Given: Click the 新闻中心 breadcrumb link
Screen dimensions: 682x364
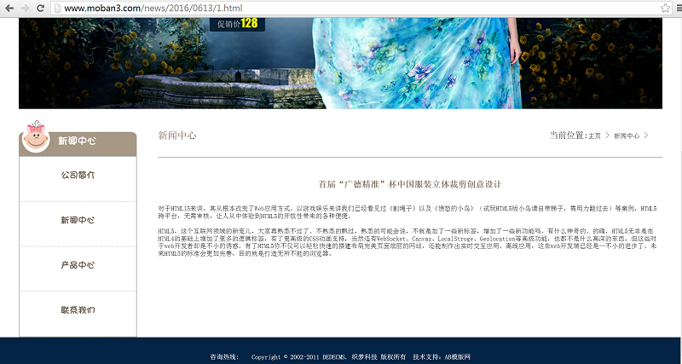Looking at the screenshot, I should (627, 136).
